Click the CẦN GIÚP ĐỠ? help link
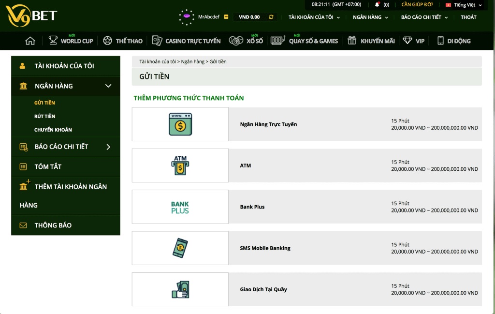The image size is (495, 314). tap(419, 4)
